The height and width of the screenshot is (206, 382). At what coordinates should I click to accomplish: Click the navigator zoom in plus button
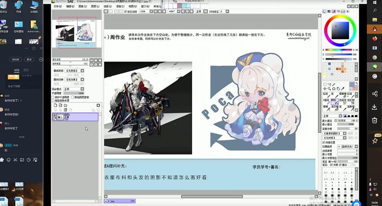tap(96, 60)
